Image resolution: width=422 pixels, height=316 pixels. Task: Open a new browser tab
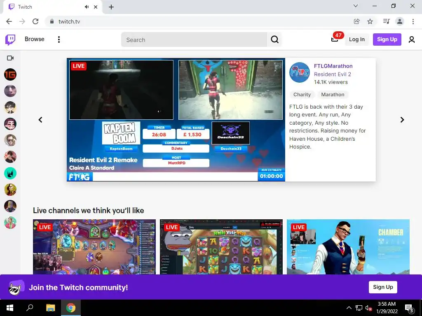tap(111, 7)
